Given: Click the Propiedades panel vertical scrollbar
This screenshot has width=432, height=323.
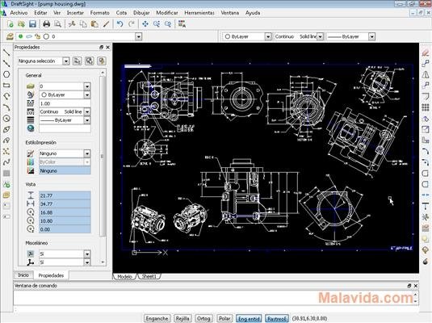Looking at the screenshot, I should pyautogui.click(x=103, y=157).
